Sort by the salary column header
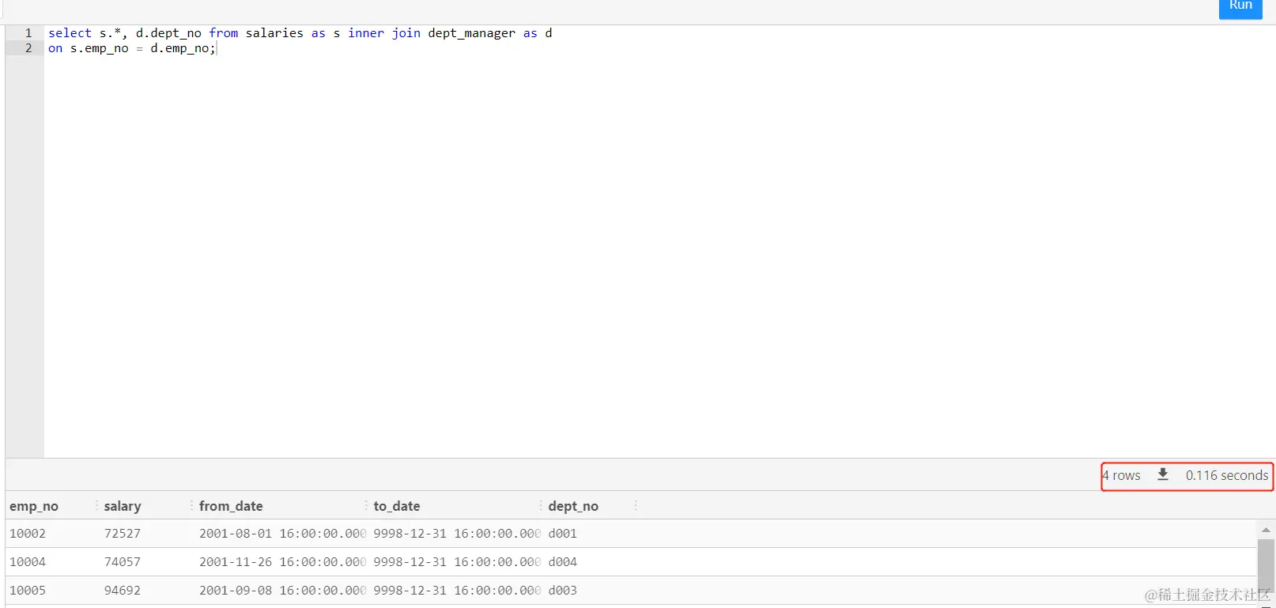Image resolution: width=1276 pixels, height=608 pixels. [123, 506]
